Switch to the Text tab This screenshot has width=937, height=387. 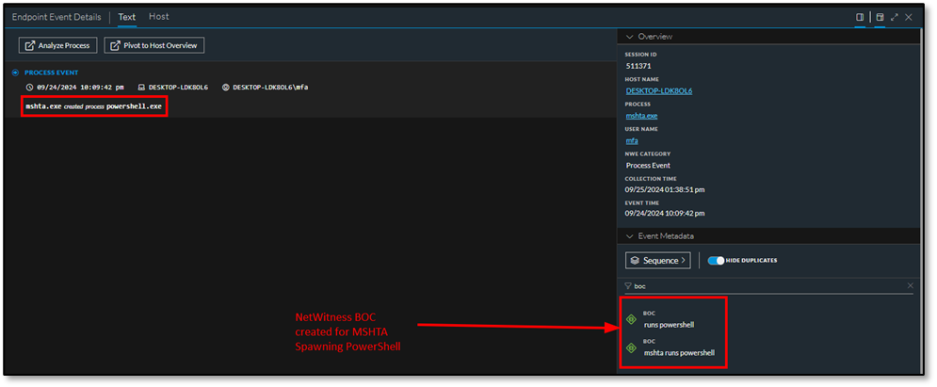[127, 17]
